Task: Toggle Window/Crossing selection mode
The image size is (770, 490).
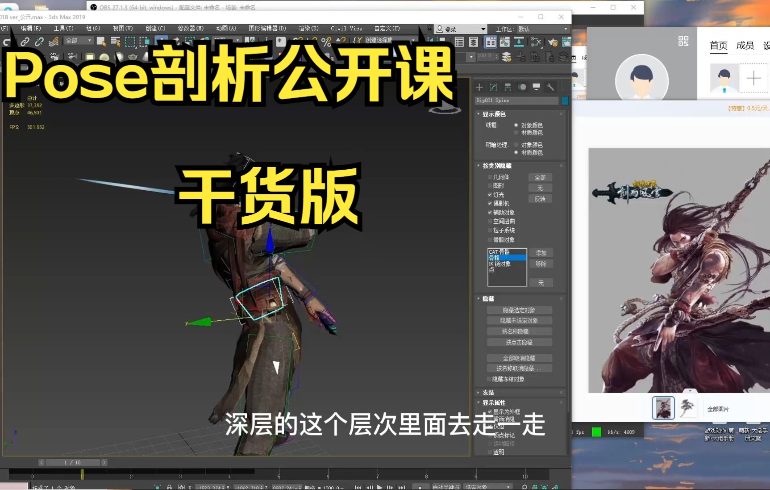Action: (144, 42)
